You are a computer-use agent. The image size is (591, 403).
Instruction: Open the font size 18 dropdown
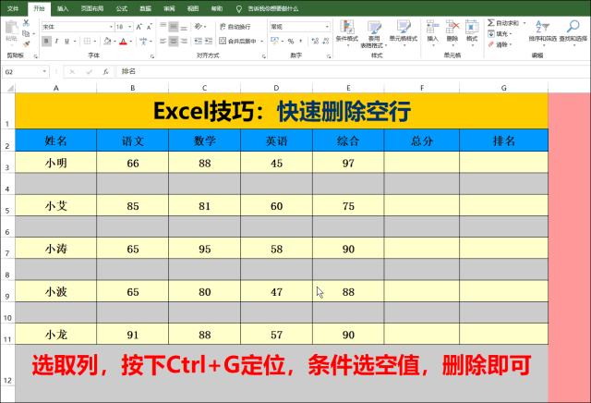coord(130,27)
